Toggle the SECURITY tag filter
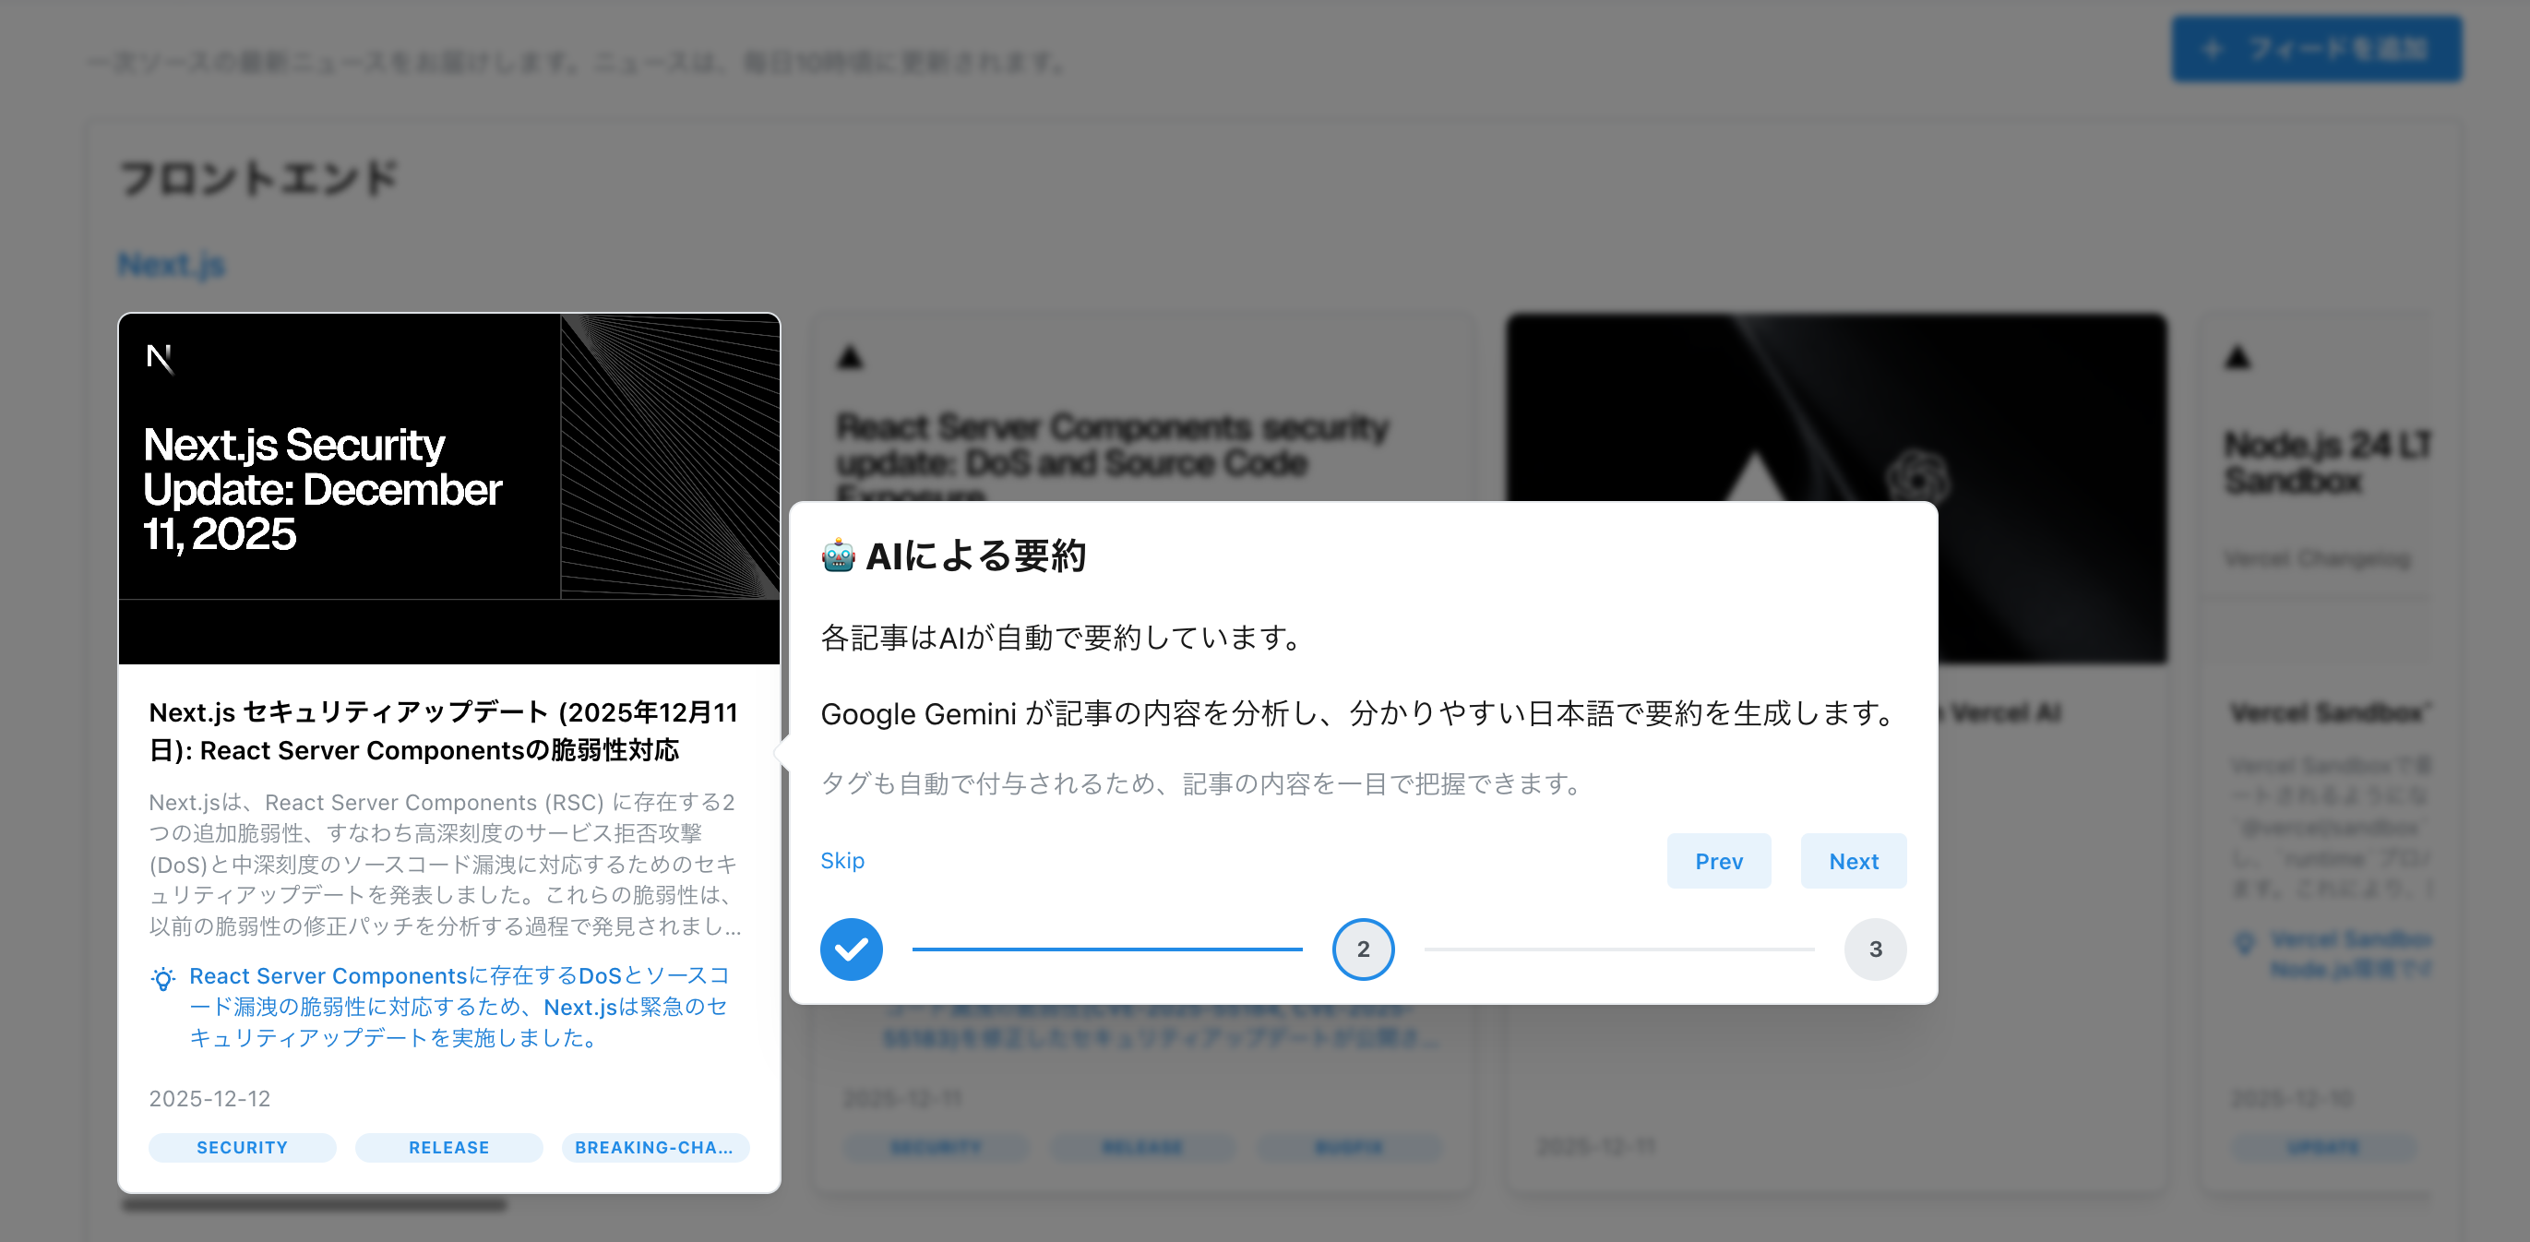 [242, 1147]
